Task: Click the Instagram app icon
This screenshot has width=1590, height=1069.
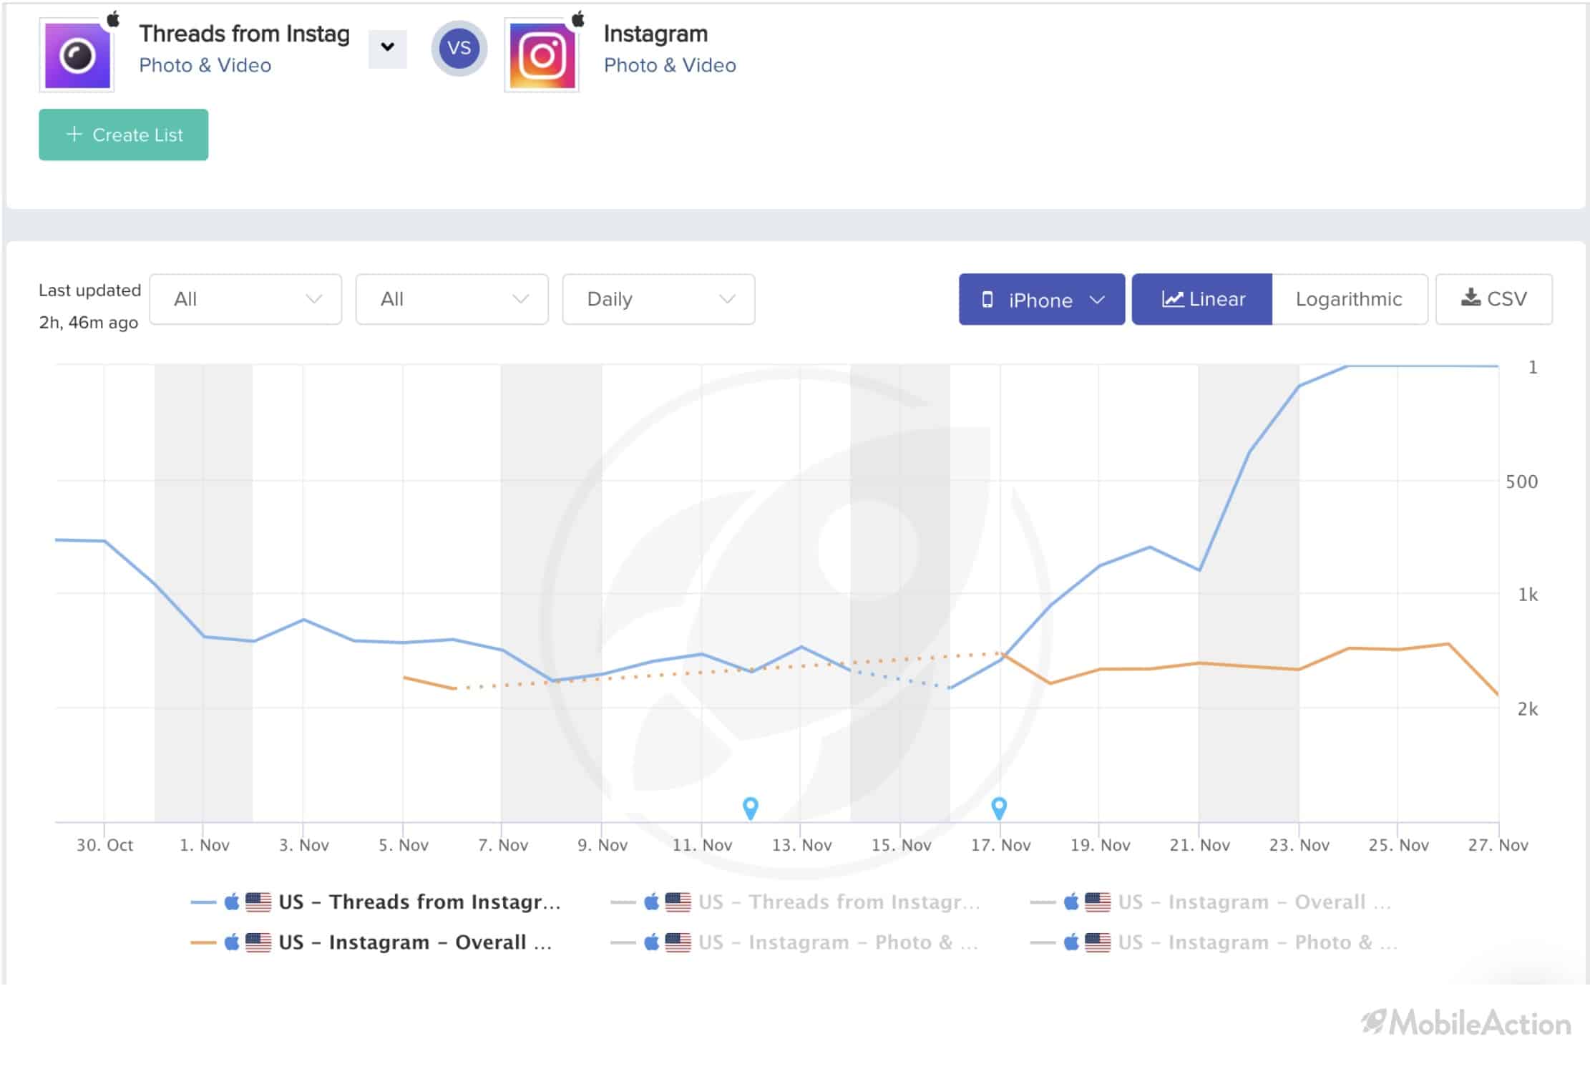Action: pos(542,56)
